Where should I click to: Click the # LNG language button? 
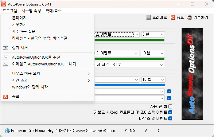(x=130, y=131)
